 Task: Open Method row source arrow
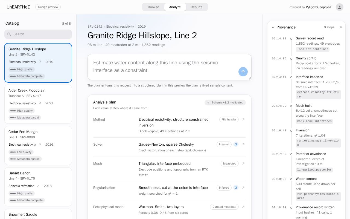pos(243,119)
